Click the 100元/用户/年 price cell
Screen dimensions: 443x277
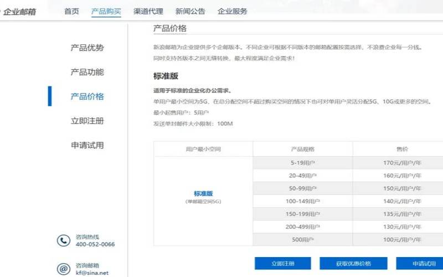[398, 240]
